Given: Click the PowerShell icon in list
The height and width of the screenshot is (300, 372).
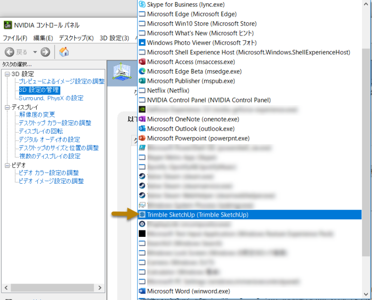Looking at the screenshot, I should click(x=142, y=148).
